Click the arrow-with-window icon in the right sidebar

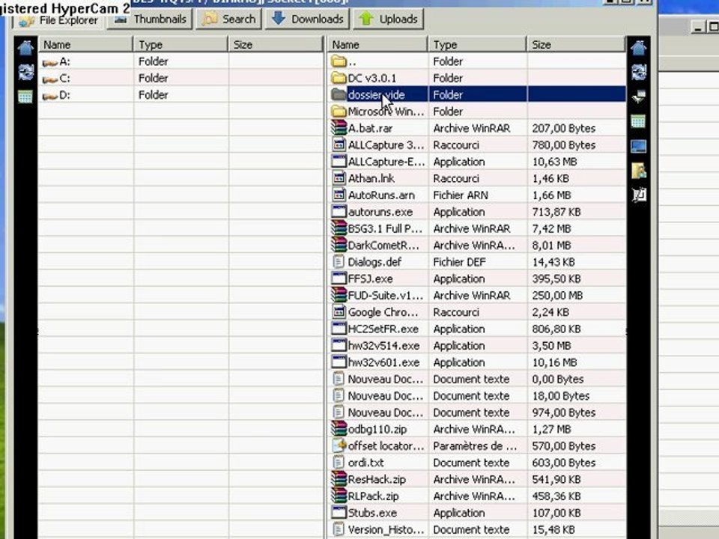click(x=638, y=97)
